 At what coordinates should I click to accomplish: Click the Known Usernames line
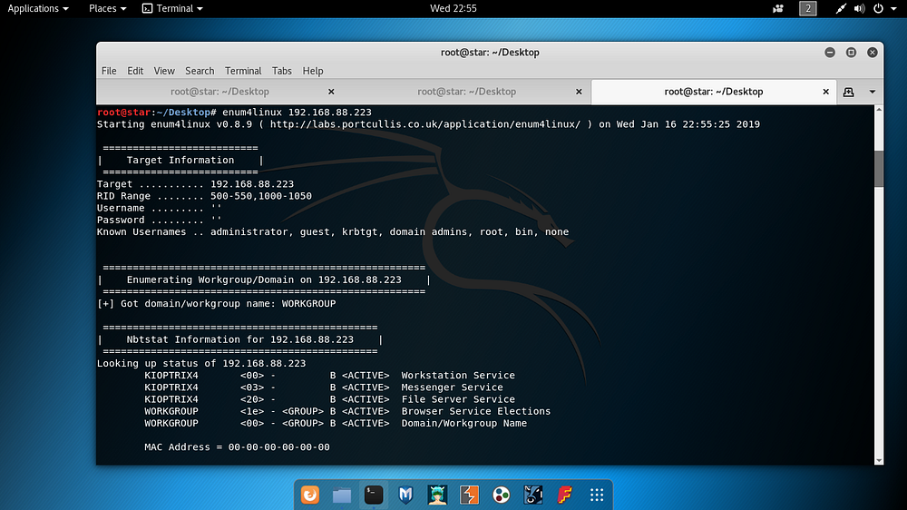pos(333,231)
